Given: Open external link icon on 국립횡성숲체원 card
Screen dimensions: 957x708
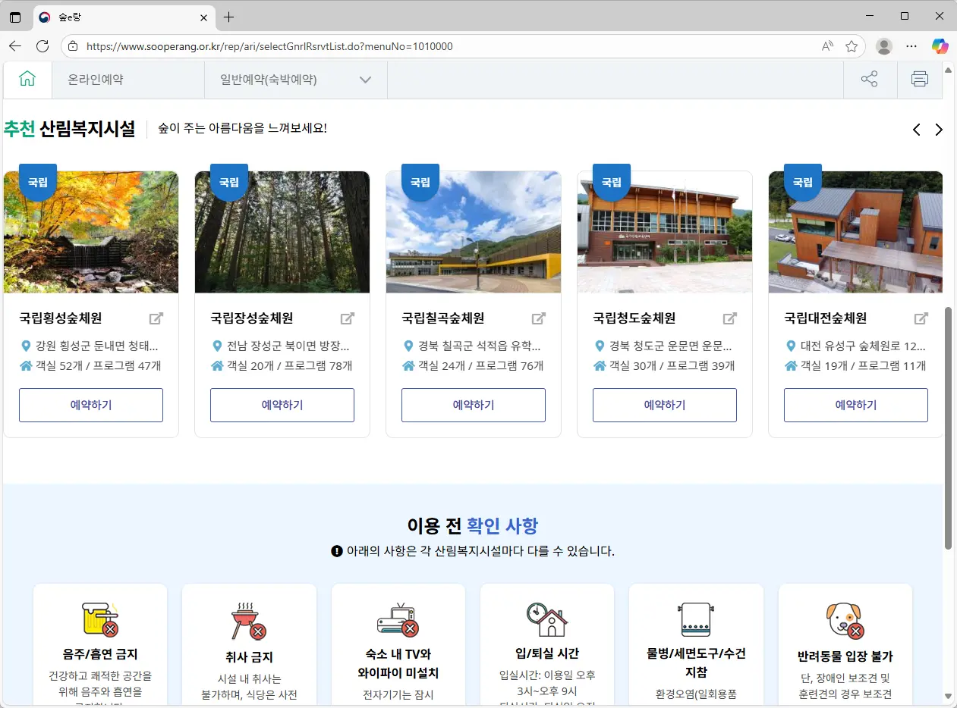Looking at the screenshot, I should click(x=156, y=318).
